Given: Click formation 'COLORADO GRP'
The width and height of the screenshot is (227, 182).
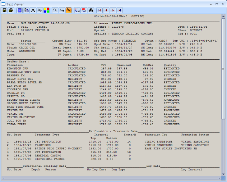Looking at the screenshot, I should coord(17,89).
